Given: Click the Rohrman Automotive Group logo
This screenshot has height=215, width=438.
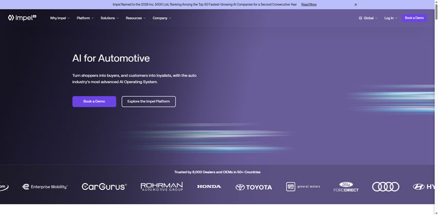Looking at the screenshot, I should (162, 187).
